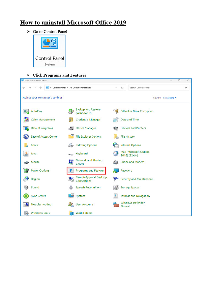The width and height of the screenshot is (212, 283).
Task: Open the AutoPlay icon
Action: tap(26, 111)
